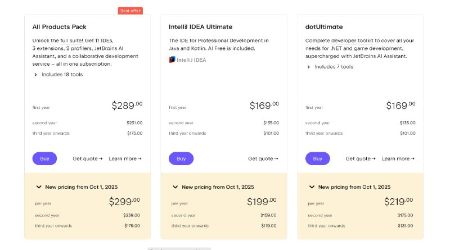This screenshot has height=250, width=450.
Task: Click the IntelliJ IDEA logo icon
Action: [x=172, y=59]
